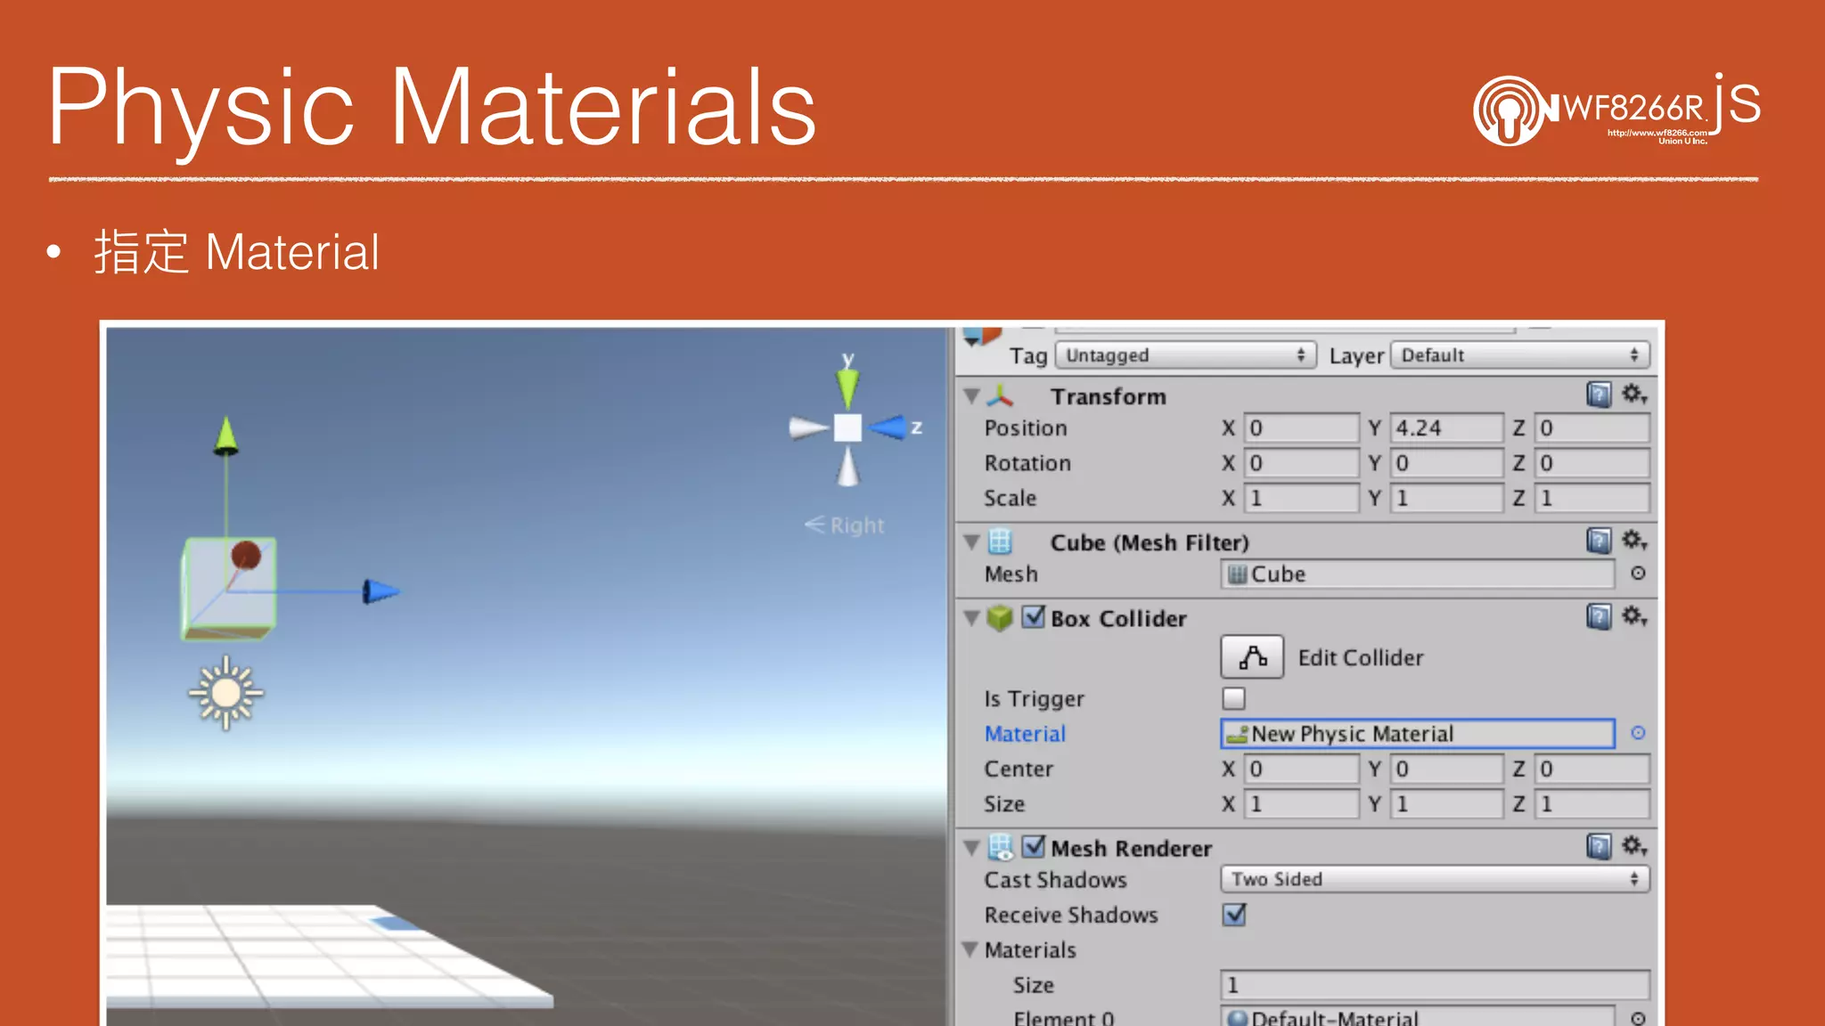Screen dimensions: 1825x1026
Task: Click the WF8266R.js logo link
Action: point(1617,110)
